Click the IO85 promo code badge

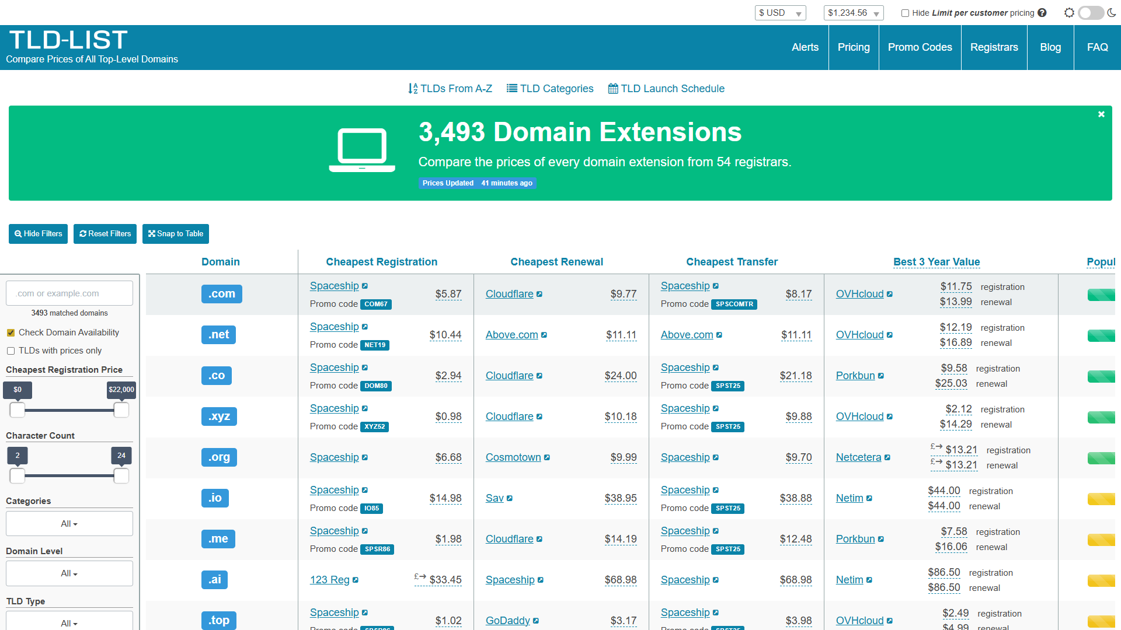coord(371,508)
